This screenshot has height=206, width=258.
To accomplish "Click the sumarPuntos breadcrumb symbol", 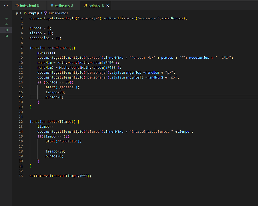I will tap(58, 13).
